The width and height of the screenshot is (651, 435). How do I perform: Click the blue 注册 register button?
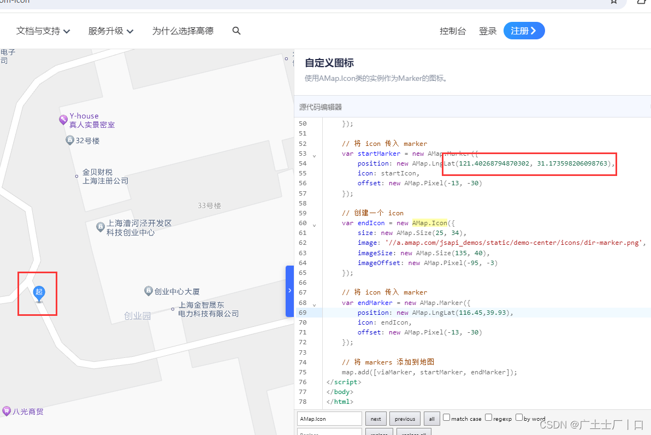524,31
